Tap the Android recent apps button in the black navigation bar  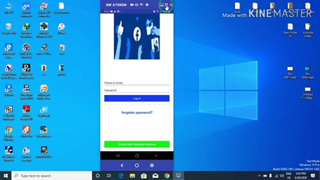click(118, 155)
